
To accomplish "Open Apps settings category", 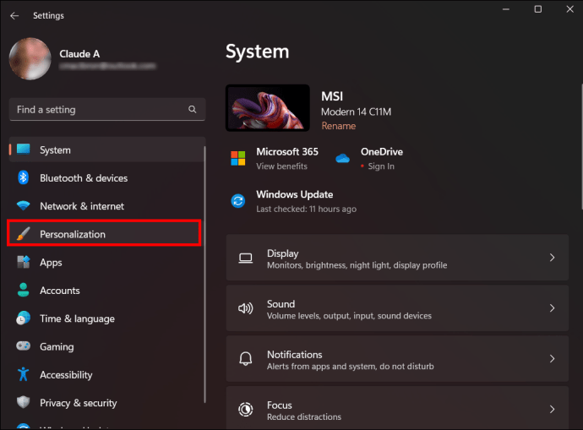I will (107, 263).
